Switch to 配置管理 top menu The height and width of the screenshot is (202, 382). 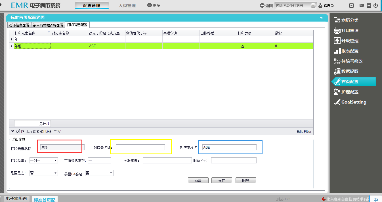tap(92, 5)
